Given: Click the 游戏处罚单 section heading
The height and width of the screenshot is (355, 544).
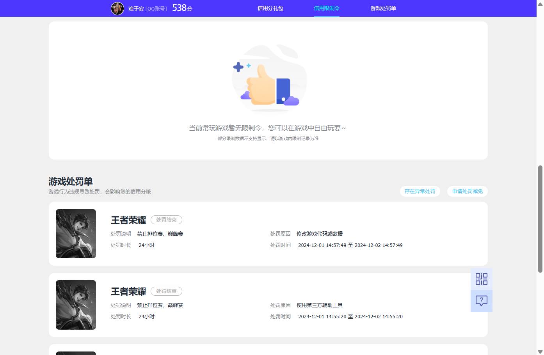Looking at the screenshot, I should pos(71,181).
